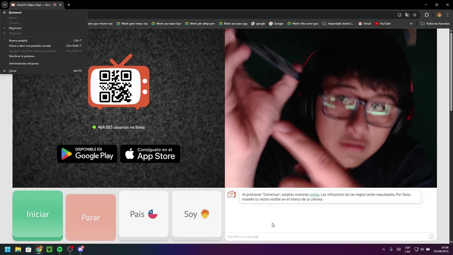453x255 pixels.
Task: Open the Extensions puzzle icon
Action: coord(426,15)
